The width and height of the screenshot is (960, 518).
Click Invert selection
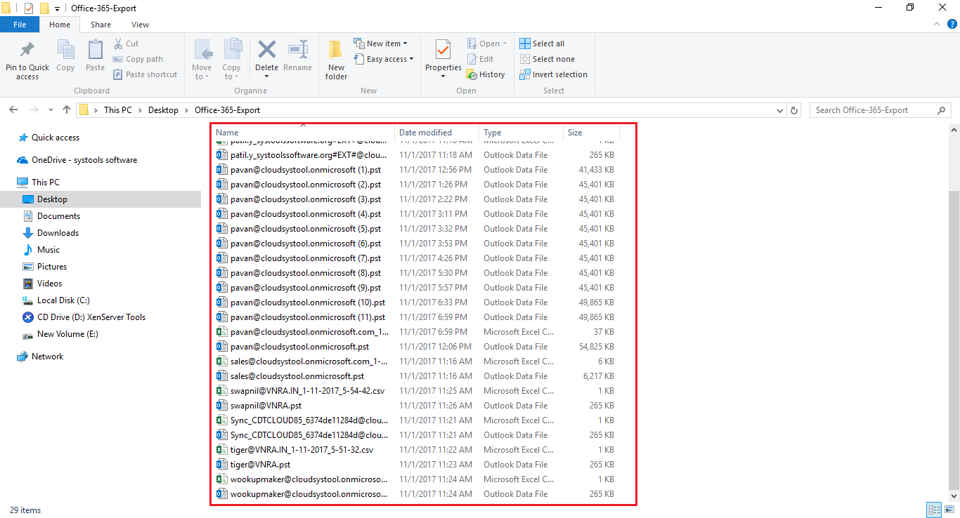click(x=553, y=74)
